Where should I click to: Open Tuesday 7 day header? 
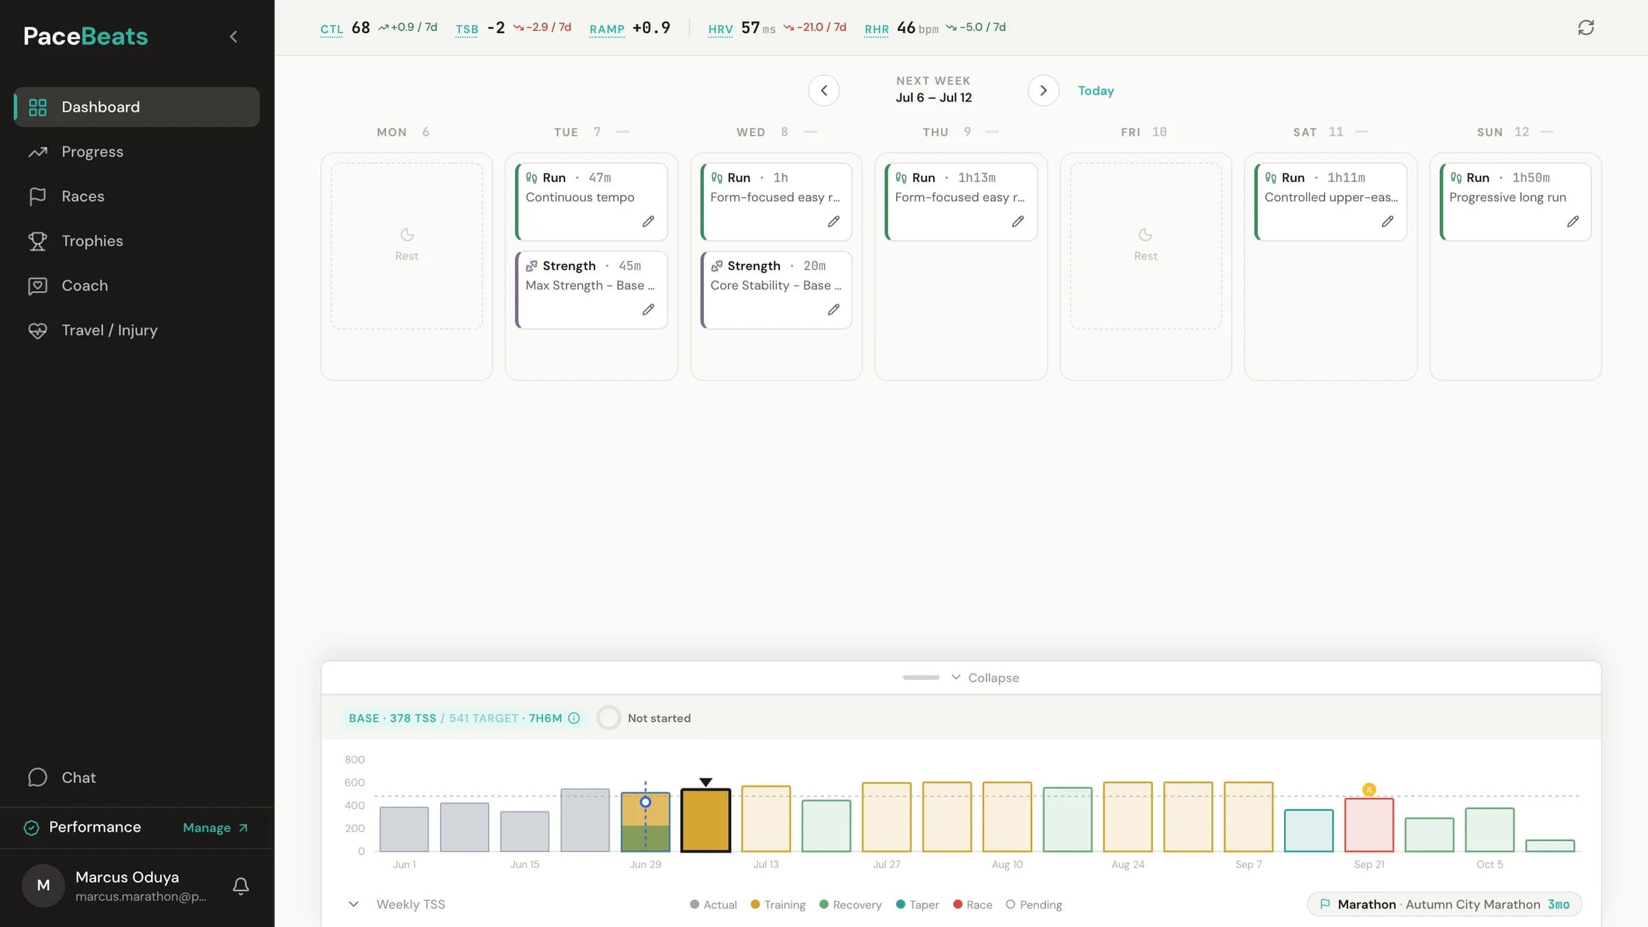click(x=591, y=132)
